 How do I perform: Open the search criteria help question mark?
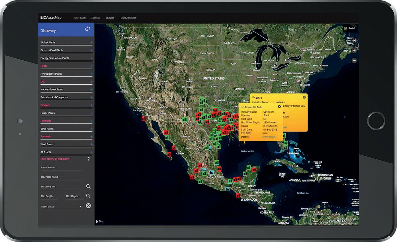point(89,159)
